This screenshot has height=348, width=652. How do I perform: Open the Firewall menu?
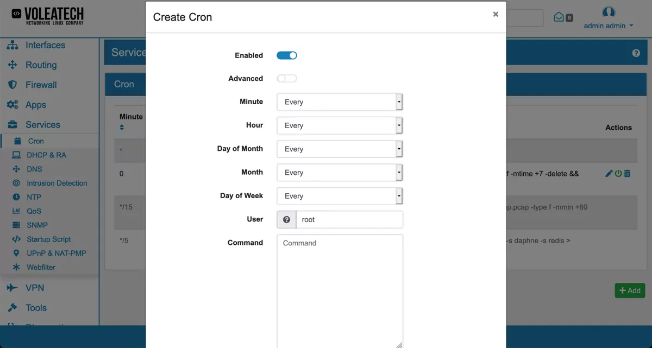[x=41, y=85]
